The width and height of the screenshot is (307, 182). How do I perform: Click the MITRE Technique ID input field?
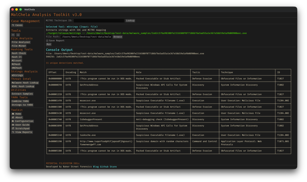[99, 21]
